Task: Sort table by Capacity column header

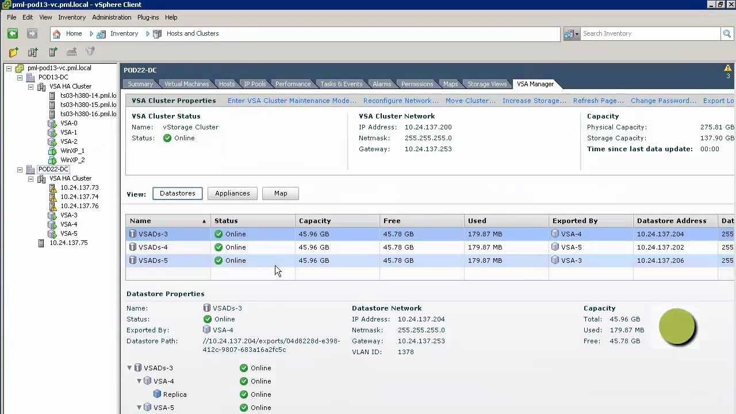Action: 338,221
